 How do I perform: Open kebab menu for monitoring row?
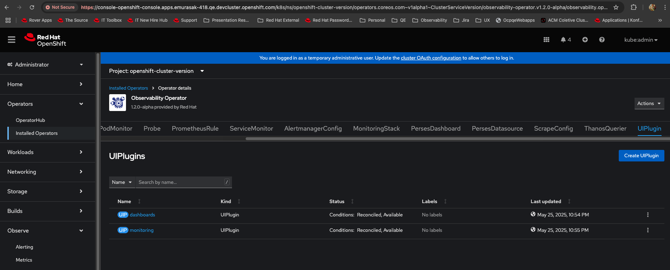(648, 230)
